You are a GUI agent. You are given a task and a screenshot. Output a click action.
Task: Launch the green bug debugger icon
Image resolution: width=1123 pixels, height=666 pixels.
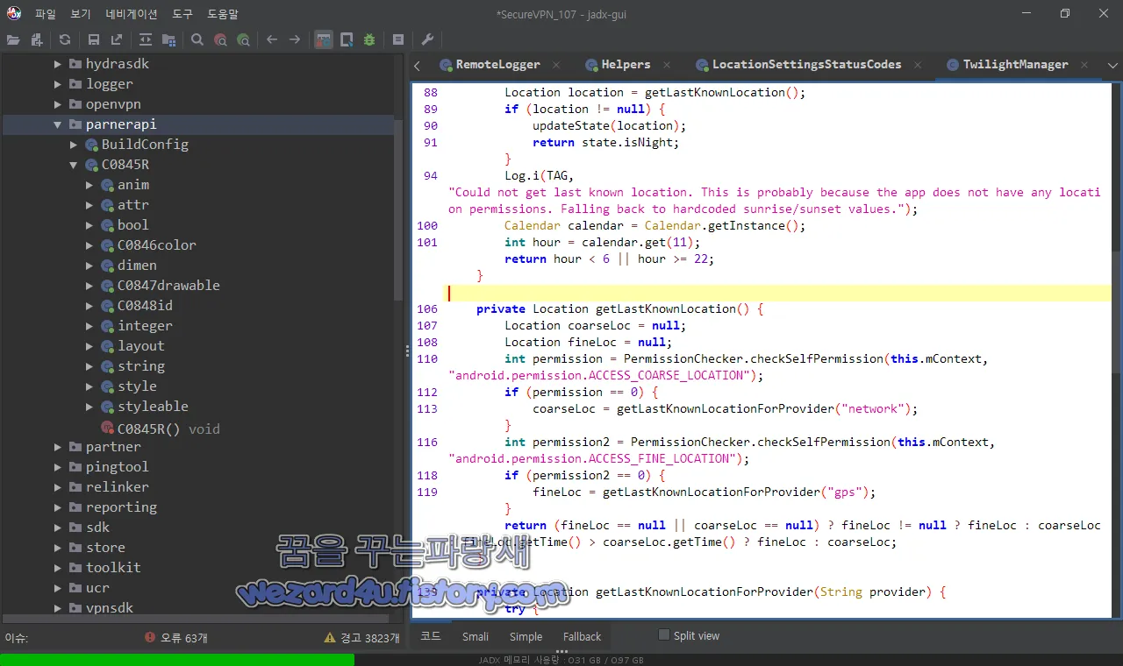369,39
